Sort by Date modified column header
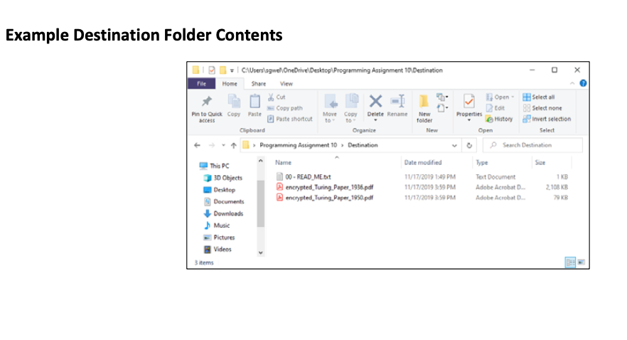Viewport: 627px width, 340px height. pos(423,162)
